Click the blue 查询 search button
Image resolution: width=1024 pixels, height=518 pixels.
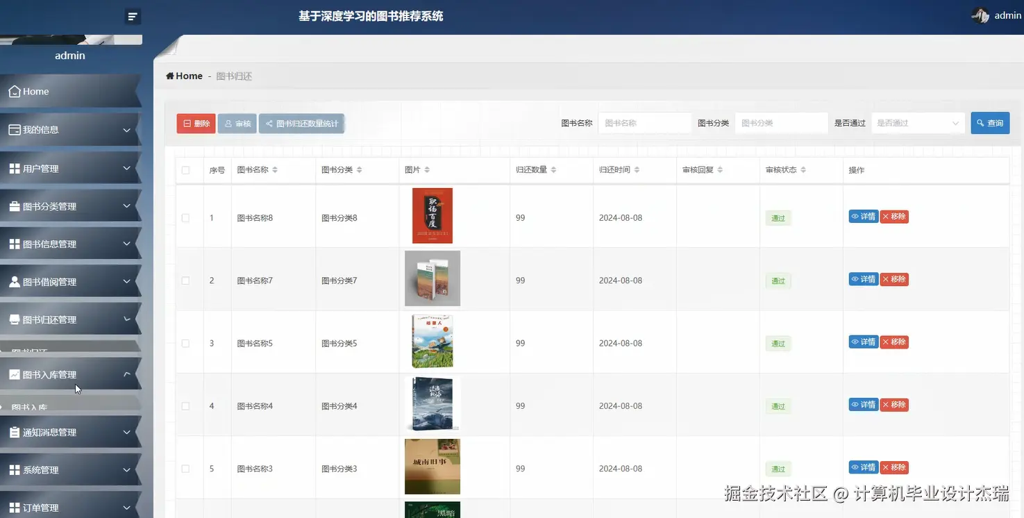pyautogui.click(x=990, y=123)
